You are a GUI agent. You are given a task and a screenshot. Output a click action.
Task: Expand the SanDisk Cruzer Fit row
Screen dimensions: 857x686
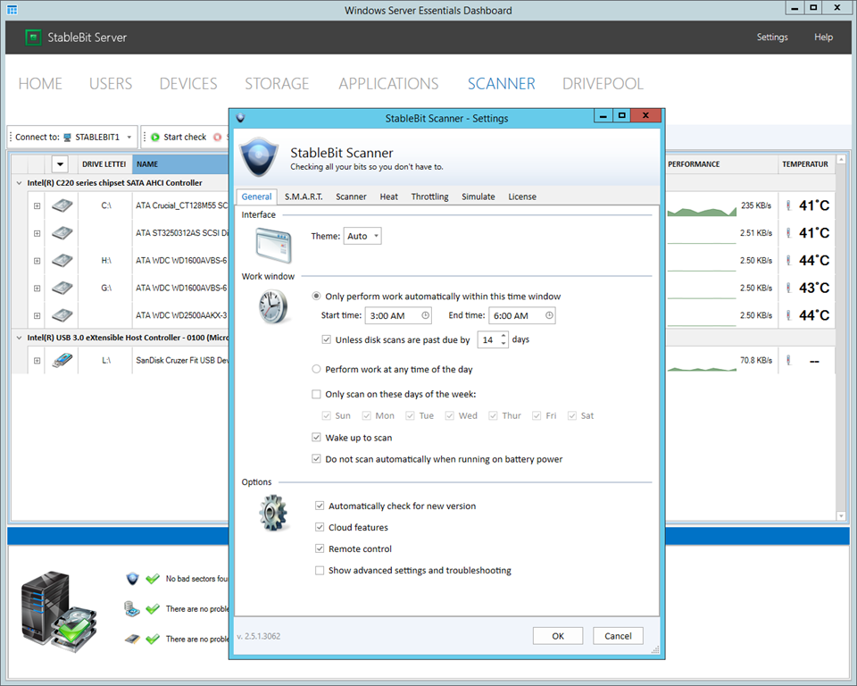click(x=37, y=361)
